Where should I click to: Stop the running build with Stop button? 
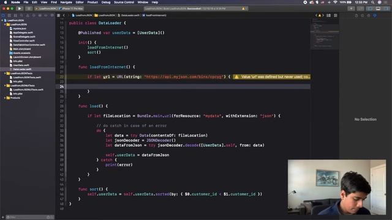click(x=29, y=9)
